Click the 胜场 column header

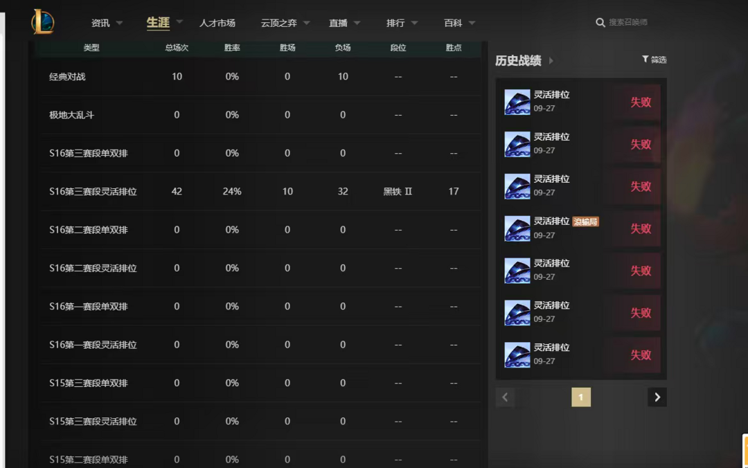(x=287, y=48)
